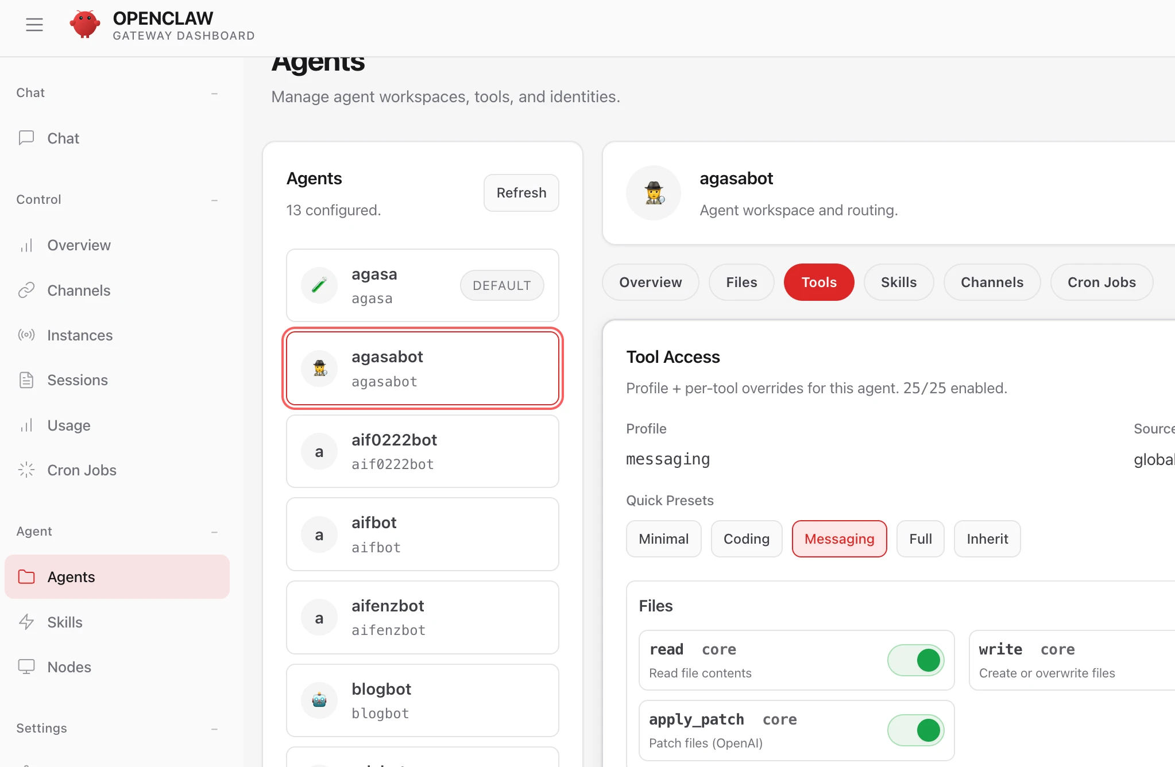Open Channels via the link icon
The height and width of the screenshot is (767, 1175).
tap(26, 290)
